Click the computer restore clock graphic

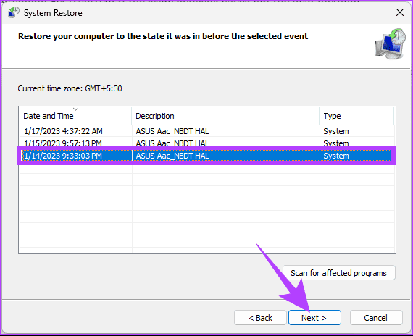pos(390,43)
